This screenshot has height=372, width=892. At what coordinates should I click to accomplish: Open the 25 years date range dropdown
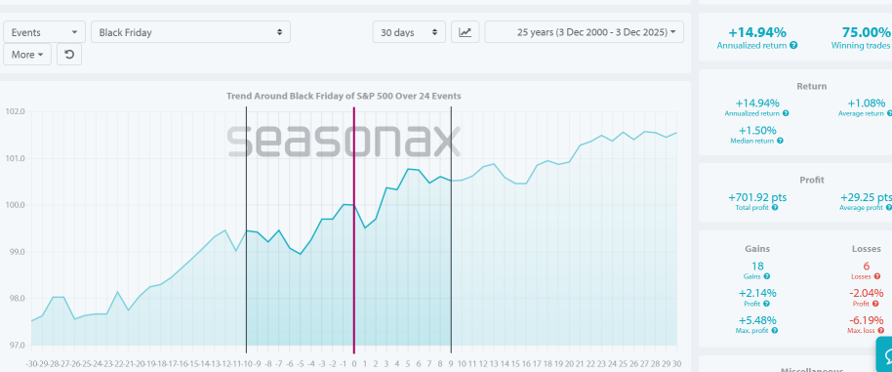tap(585, 32)
